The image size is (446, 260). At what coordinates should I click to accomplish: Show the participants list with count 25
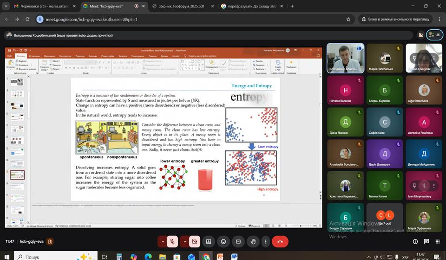click(435, 35)
